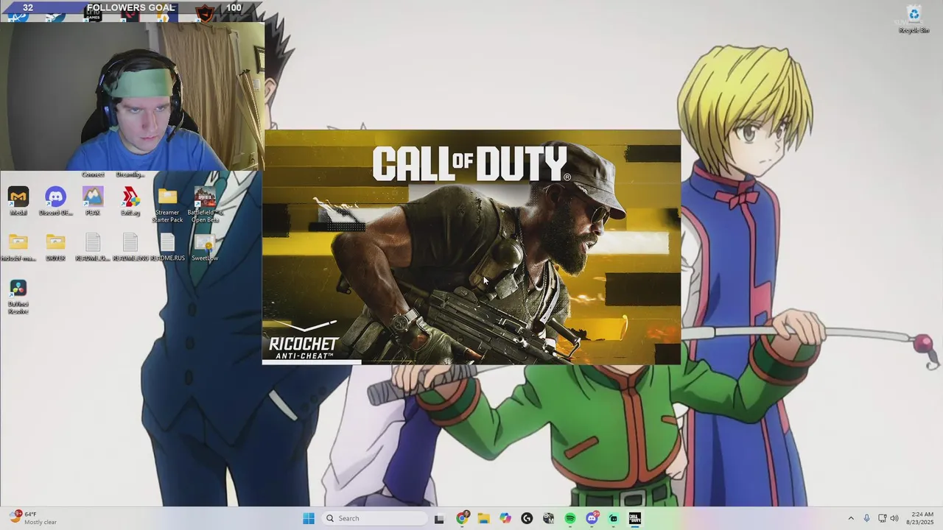Open the clock showing 2:24 AM
This screenshot has height=530, width=943.
[922, 518]
